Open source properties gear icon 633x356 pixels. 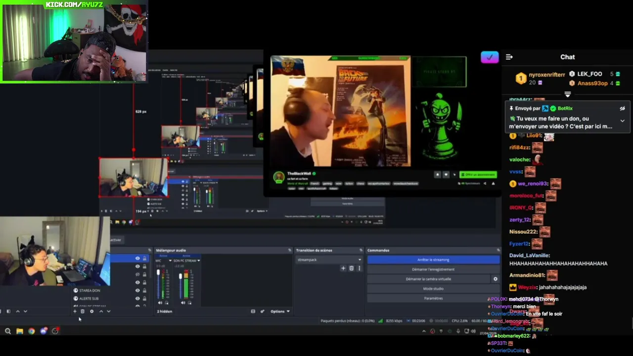pyautogui.click(x=92, y=311)
